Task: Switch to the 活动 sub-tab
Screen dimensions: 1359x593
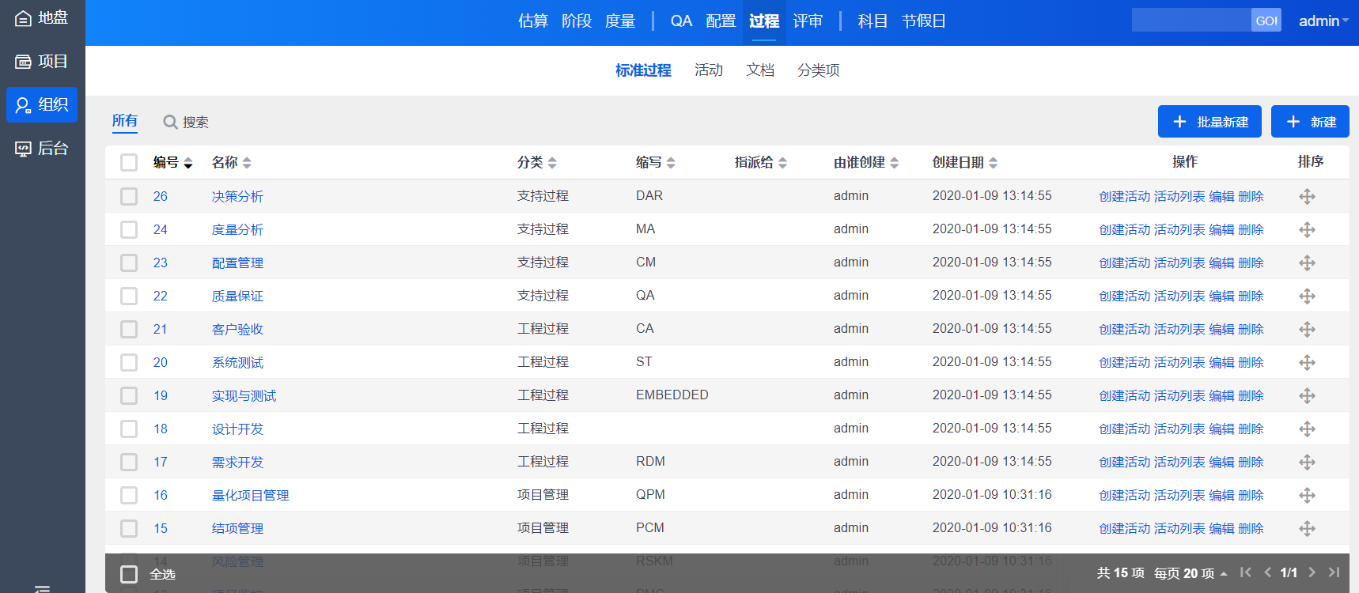Action: tap(709, 70)
